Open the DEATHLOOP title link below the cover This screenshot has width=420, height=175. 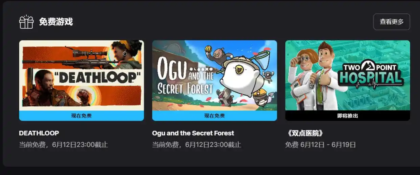pyautogui.click(x=39, y=133)
